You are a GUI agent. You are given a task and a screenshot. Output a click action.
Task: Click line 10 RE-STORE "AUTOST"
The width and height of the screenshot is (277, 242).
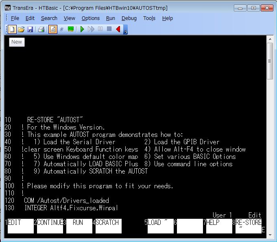pos(44,120)
